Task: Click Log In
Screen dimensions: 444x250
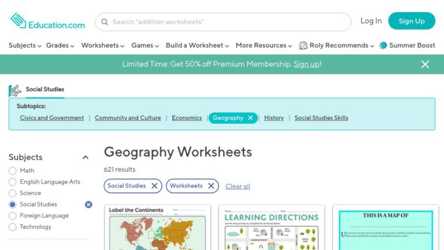Action: (x=371, y=21)
